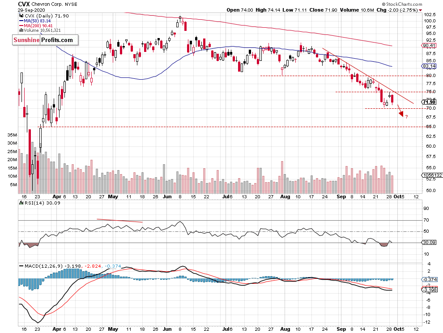Click the 50.0 price axis label
Viewport: 443px width, 333px height.
tap(430, 191)
